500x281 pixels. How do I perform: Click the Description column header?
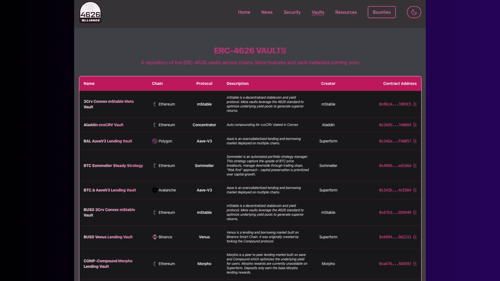point(238,84)
